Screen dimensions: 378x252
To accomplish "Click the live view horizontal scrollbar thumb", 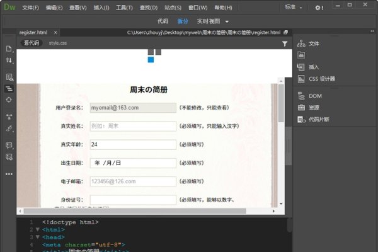I will [x=135, y=211].
